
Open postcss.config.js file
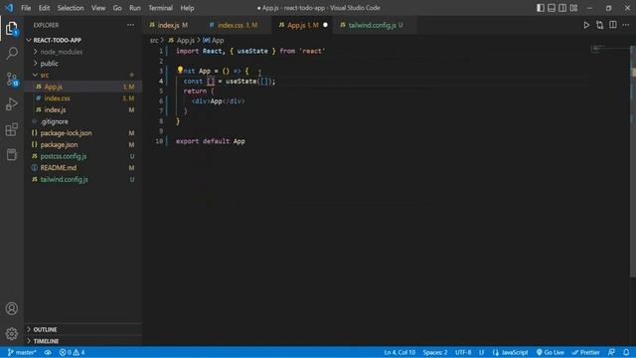coord(83,156)
